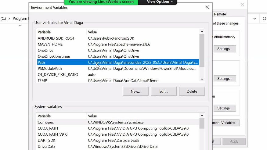Switch to Remote tab in System Properties
This screenshot has width=267, height=150.
click(220, 14)
